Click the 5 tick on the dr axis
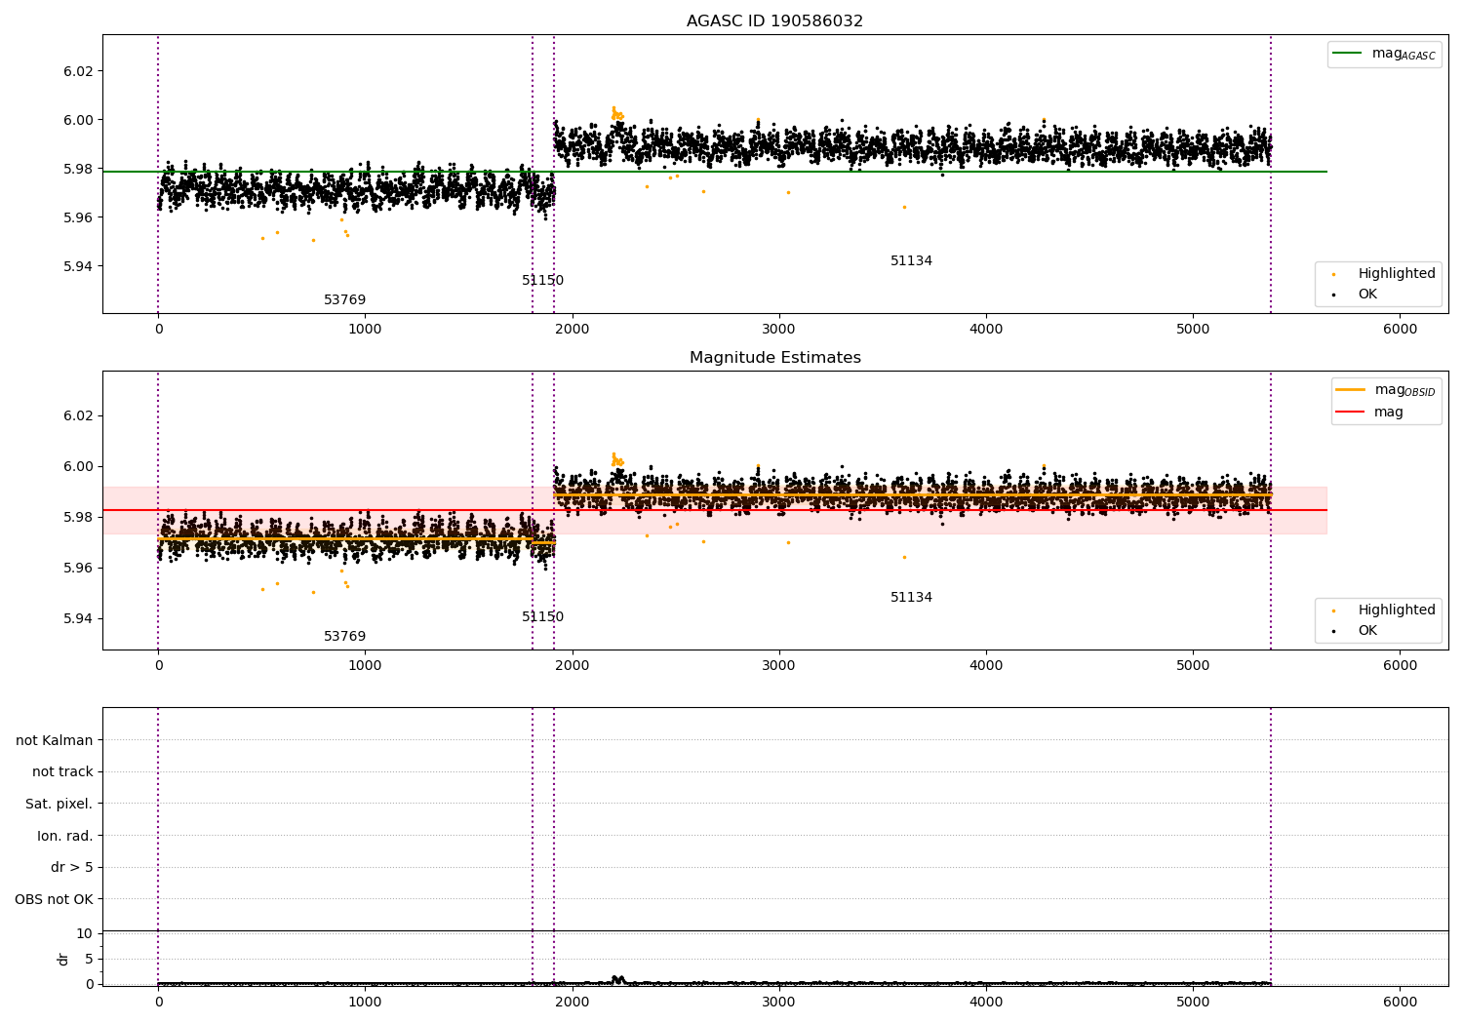 89,959
